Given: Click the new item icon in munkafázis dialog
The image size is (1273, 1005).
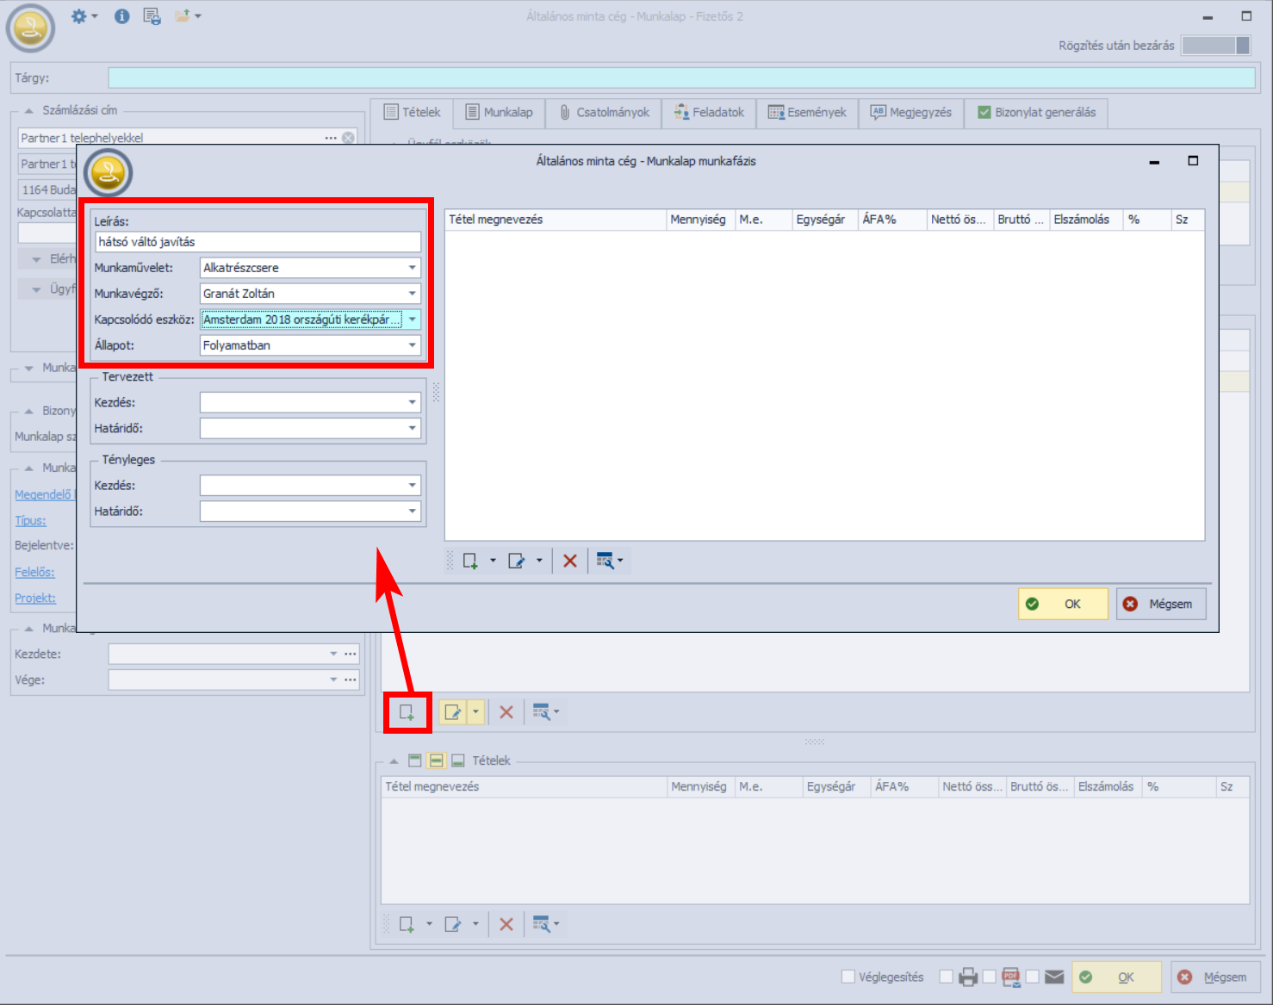Looking at the screenshot, I should click(470, 561).
